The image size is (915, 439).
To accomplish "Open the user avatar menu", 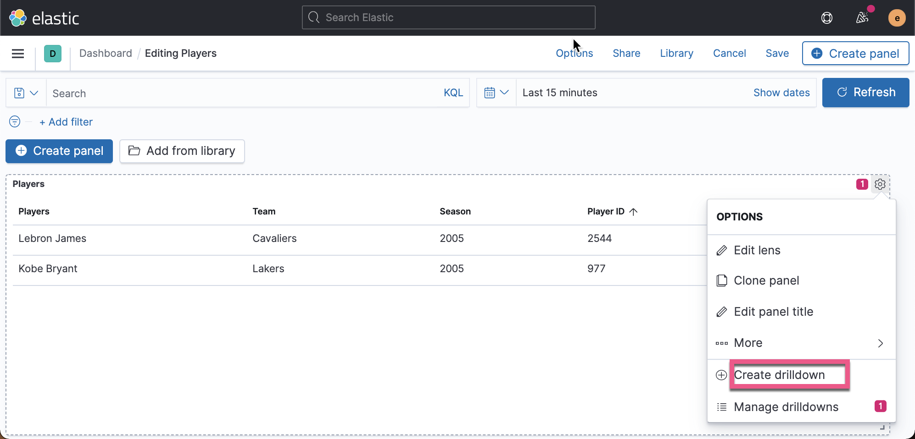I will [x=897, y=18].
